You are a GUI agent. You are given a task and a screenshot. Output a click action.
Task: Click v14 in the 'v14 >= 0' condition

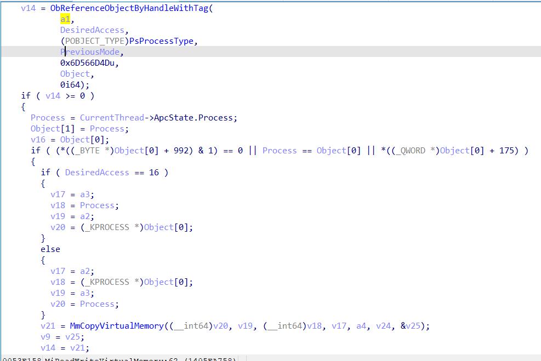pyautogui.click(x=53, y=96)
